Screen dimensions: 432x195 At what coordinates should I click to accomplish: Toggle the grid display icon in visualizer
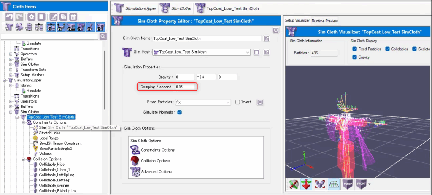coord(333,184)
